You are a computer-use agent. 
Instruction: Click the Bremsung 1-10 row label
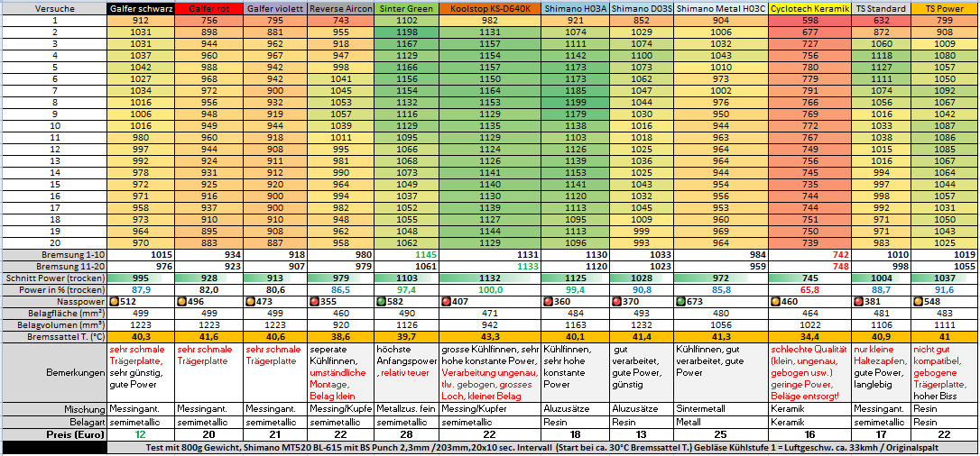[54, 254]
